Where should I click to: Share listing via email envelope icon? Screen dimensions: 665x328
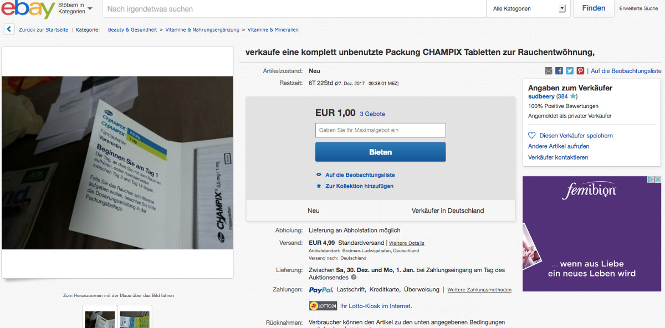(x=549, y=71)
